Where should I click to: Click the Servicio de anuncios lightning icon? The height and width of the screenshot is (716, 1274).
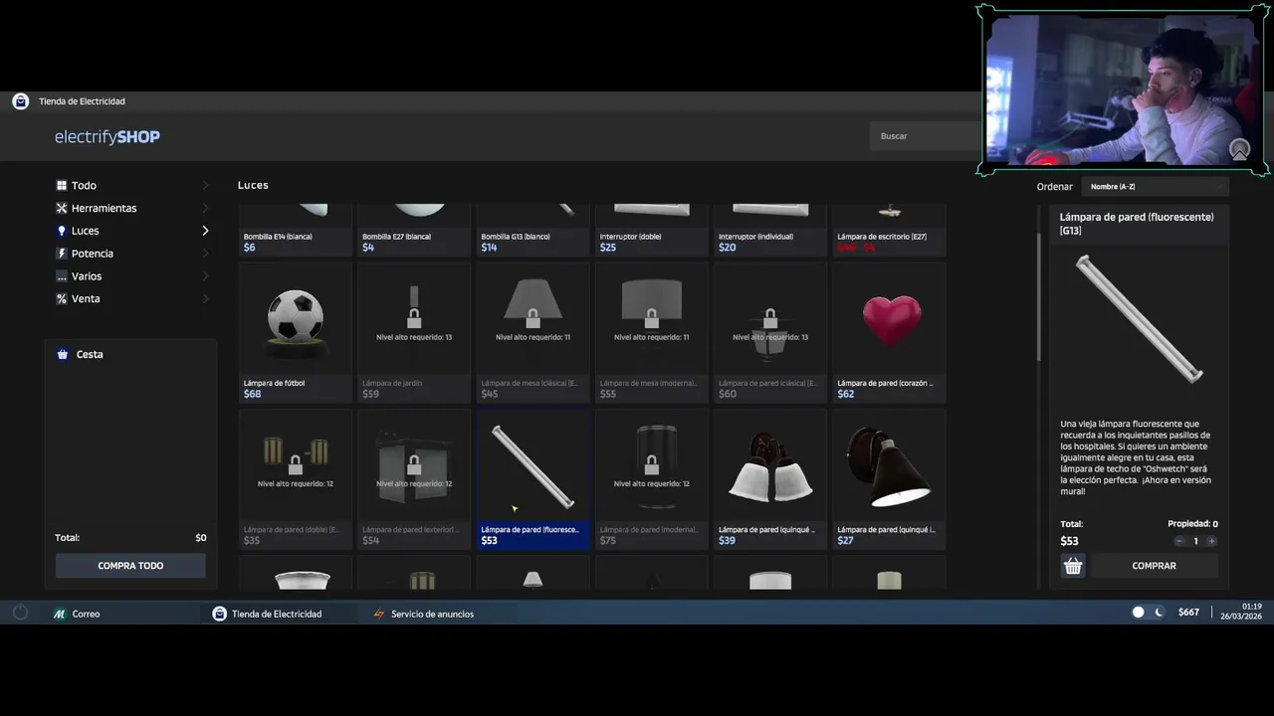tap(378, 614)
